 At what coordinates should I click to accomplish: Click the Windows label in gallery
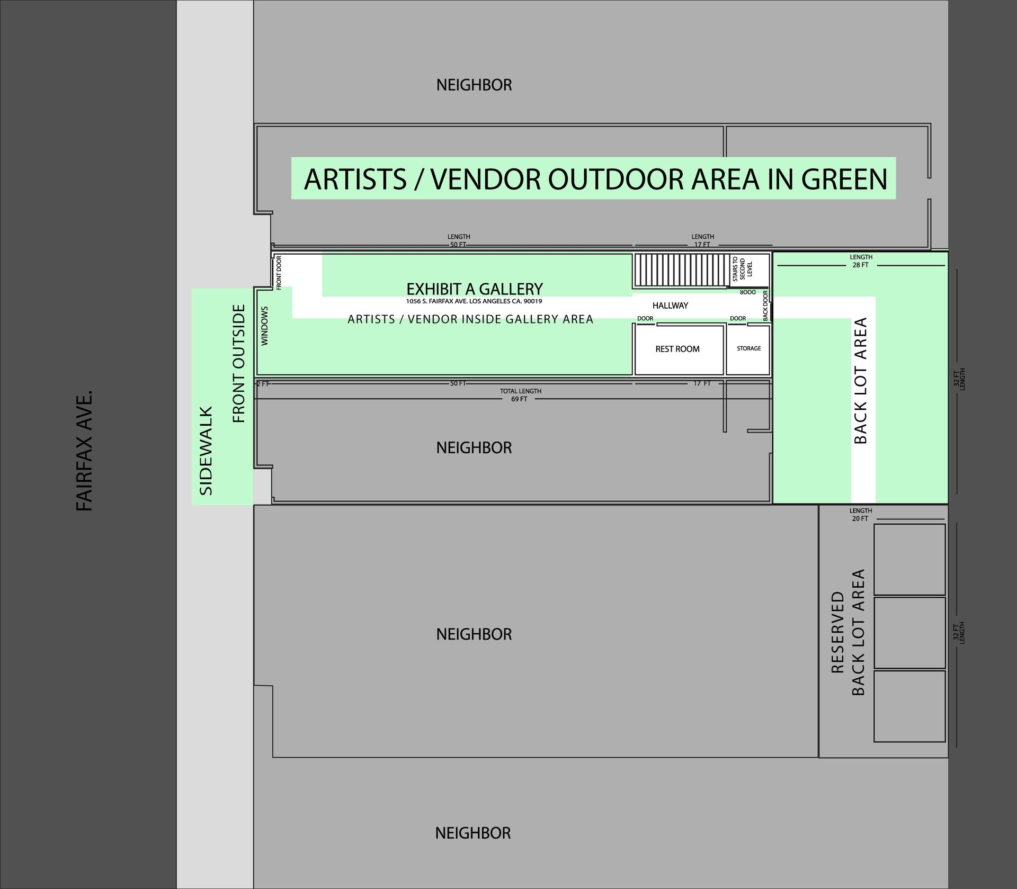[x=265, y=326]
